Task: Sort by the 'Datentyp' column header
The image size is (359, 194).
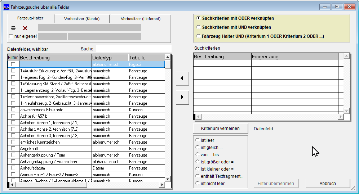Action: click(110, 58)
